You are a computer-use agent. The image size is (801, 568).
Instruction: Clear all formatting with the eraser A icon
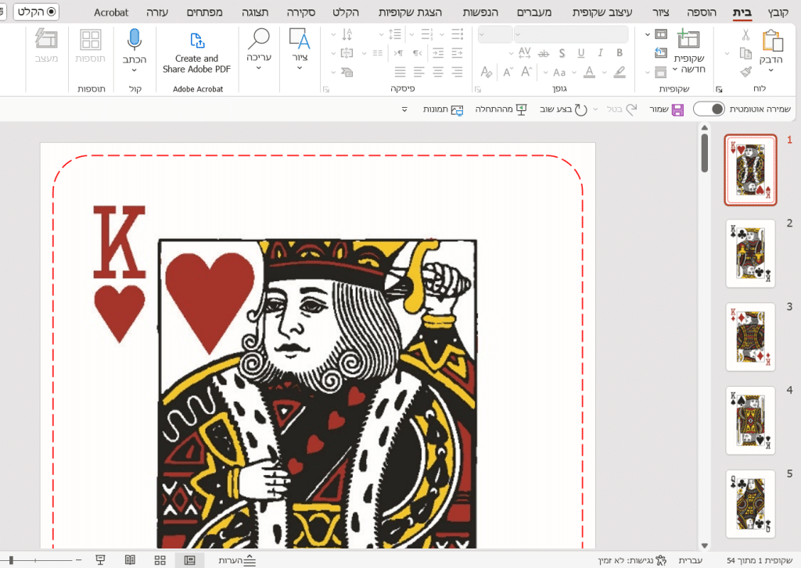point(487,72)
